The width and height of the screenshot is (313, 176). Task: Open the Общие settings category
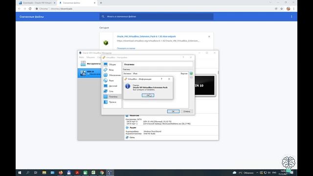point(112,65)
